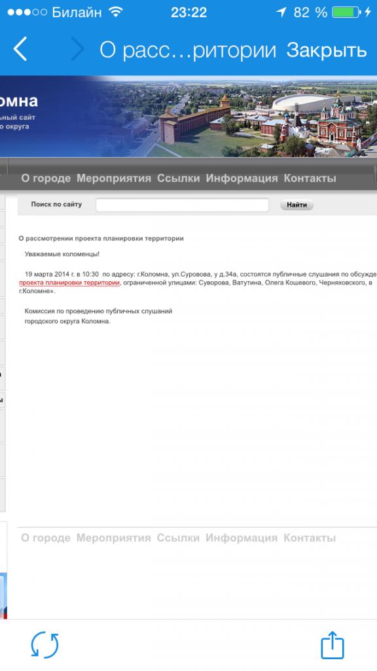Open Информация in the footer menu
Screen dimensions: 377x671
click(242, 538)
